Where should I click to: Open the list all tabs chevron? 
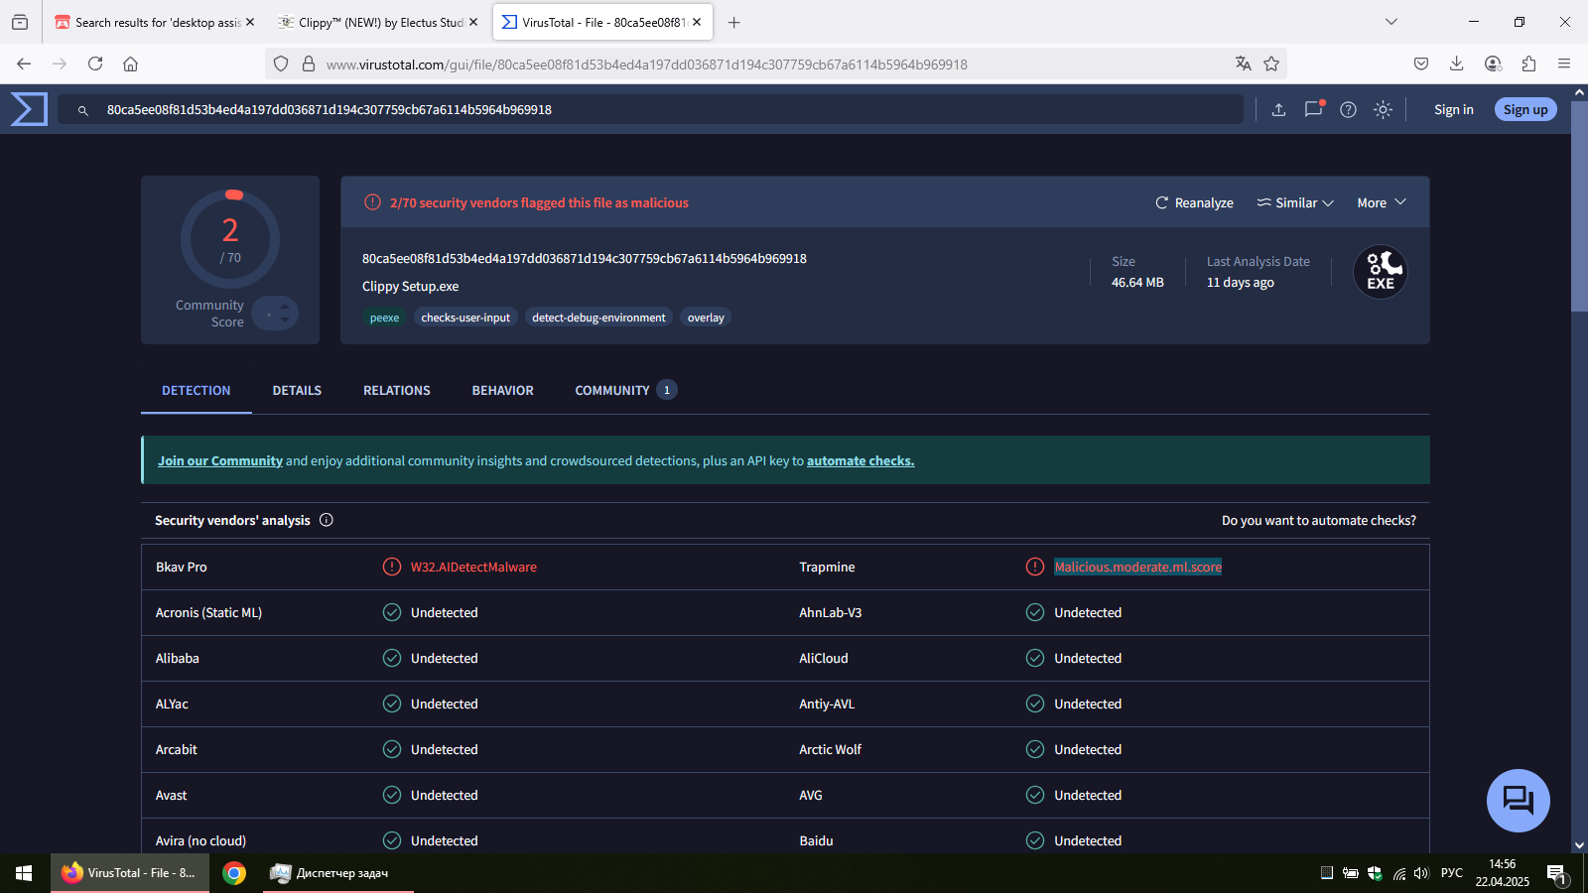(x=1391, y=22)
